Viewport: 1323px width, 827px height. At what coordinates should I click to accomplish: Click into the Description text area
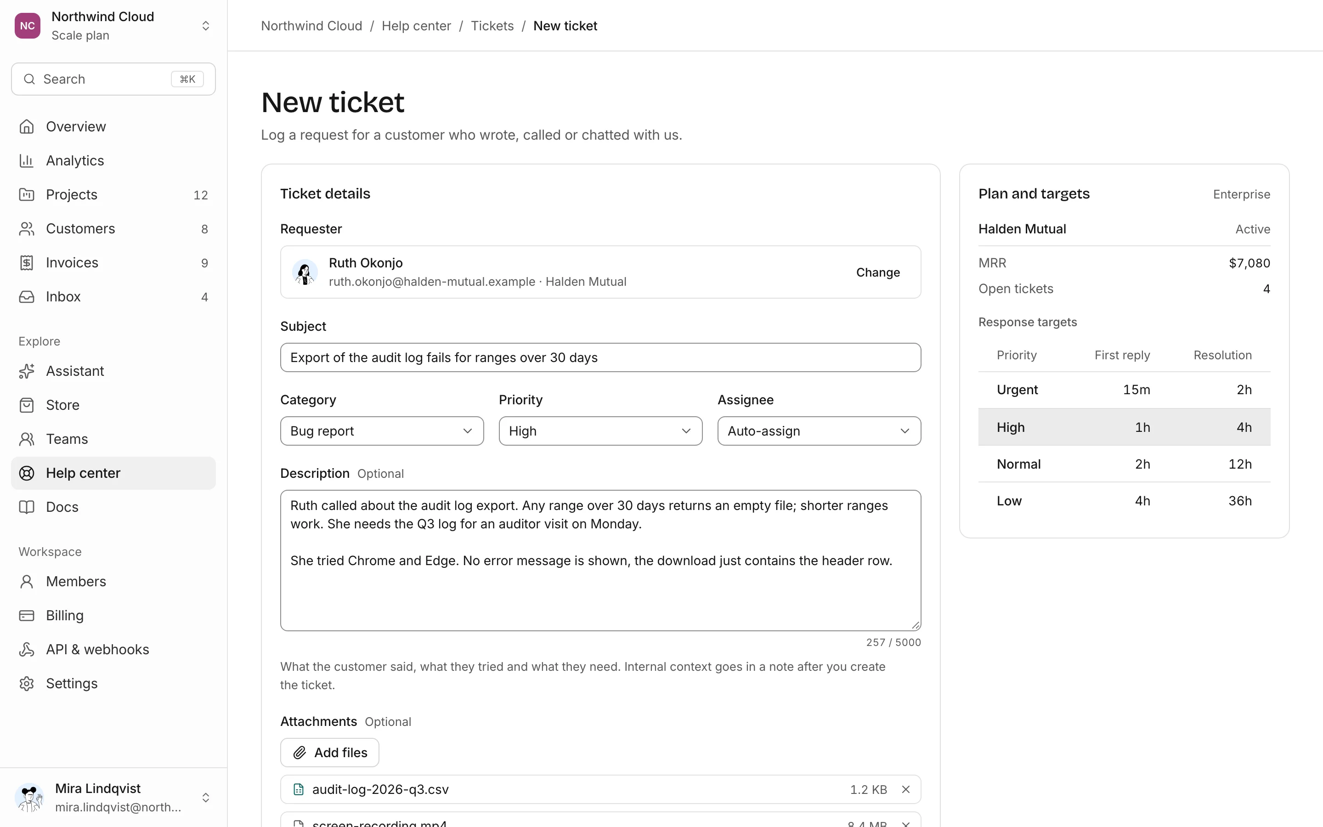click(x=600, y=560)
